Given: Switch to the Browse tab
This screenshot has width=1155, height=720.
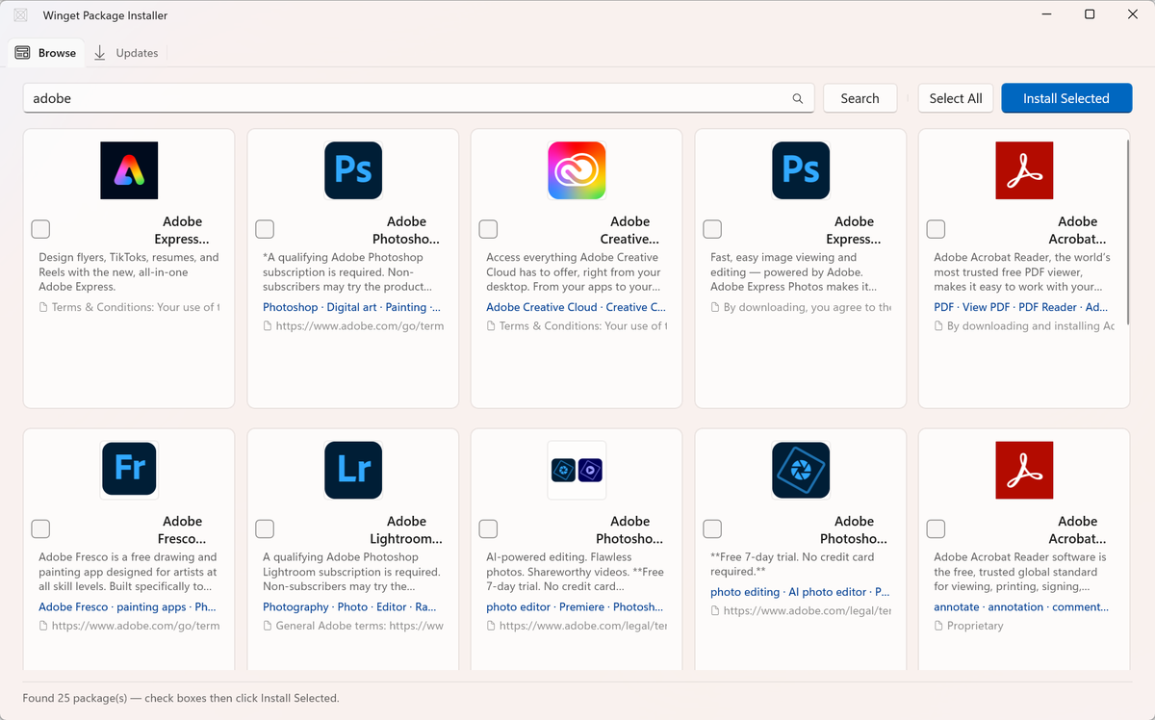Looking at the screenshot, I should point(46,53).
